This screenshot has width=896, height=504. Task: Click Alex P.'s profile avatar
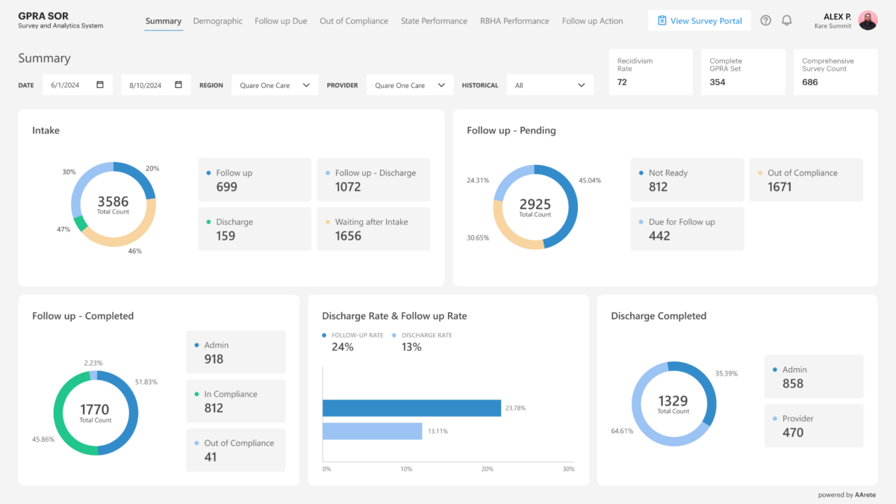point(868,20)
